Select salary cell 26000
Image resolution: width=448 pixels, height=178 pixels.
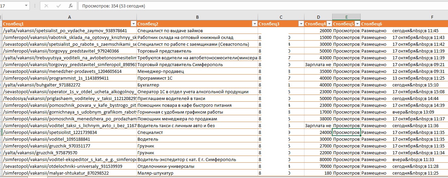click(318, 31)
